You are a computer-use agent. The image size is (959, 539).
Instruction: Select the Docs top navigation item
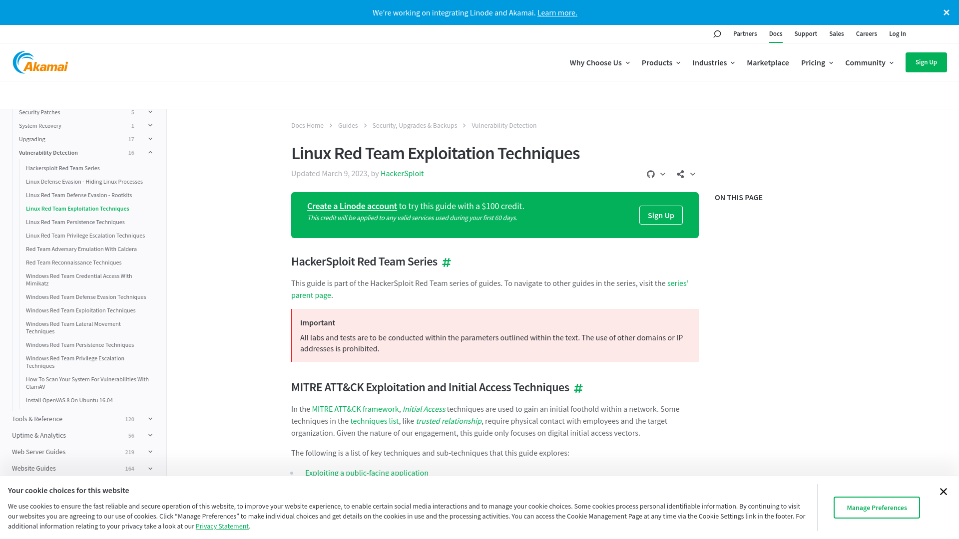click(776, 34)
